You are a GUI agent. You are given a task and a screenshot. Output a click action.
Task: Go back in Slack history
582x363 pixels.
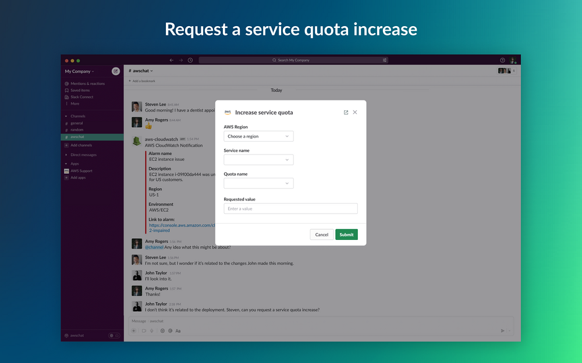pyautogui.click(x=172, y=60)
